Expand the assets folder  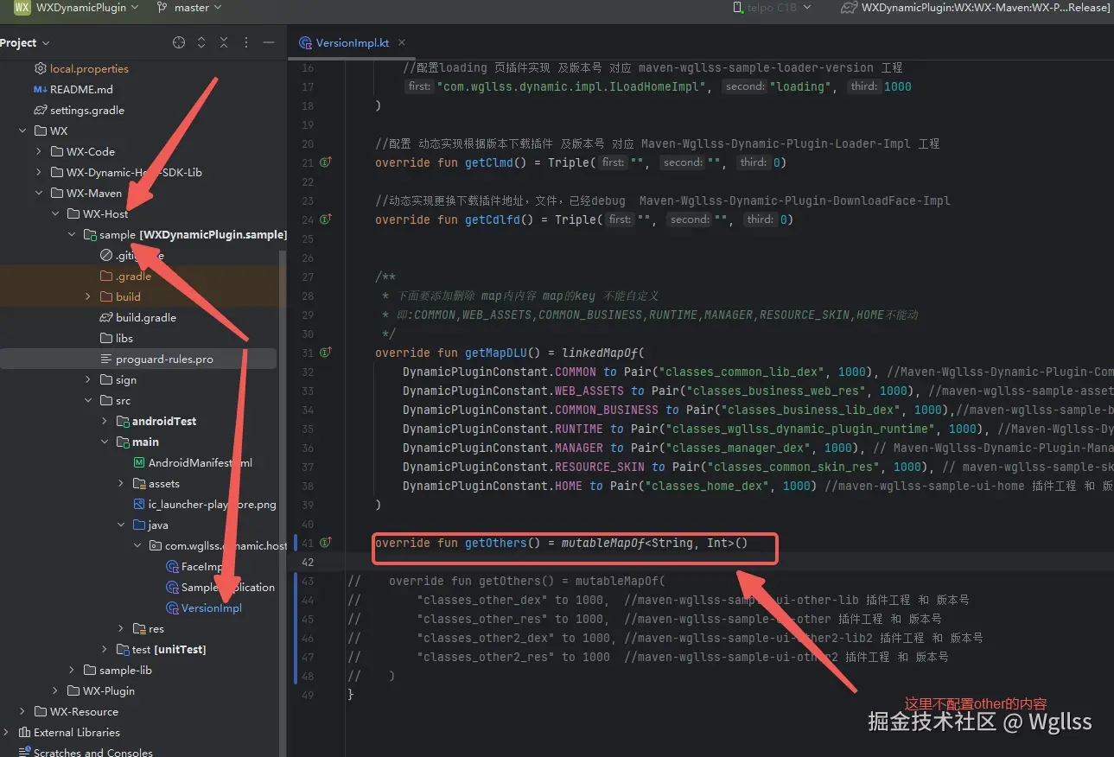[121, 483]
